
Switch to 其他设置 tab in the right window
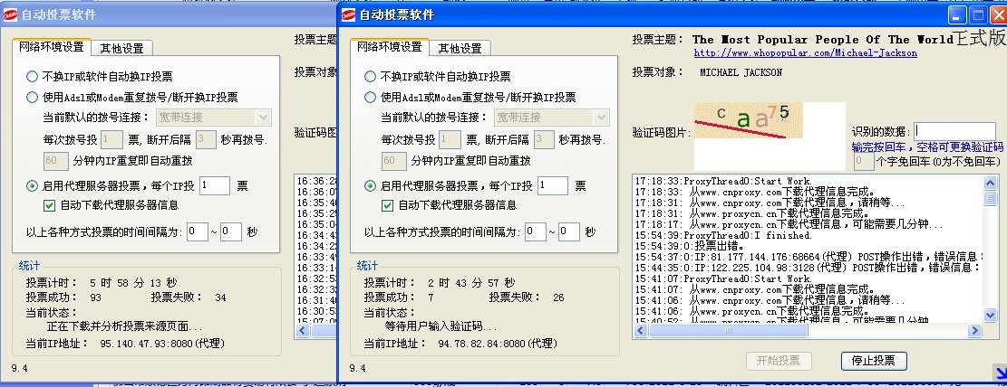pos(460,48)
